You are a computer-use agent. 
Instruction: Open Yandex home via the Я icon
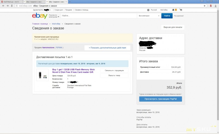(12, 6)
